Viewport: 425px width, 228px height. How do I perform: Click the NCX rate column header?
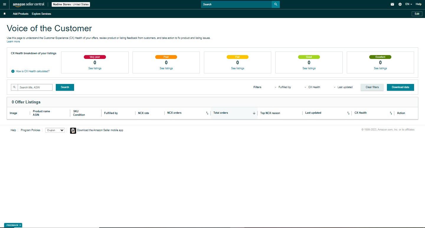143,113
